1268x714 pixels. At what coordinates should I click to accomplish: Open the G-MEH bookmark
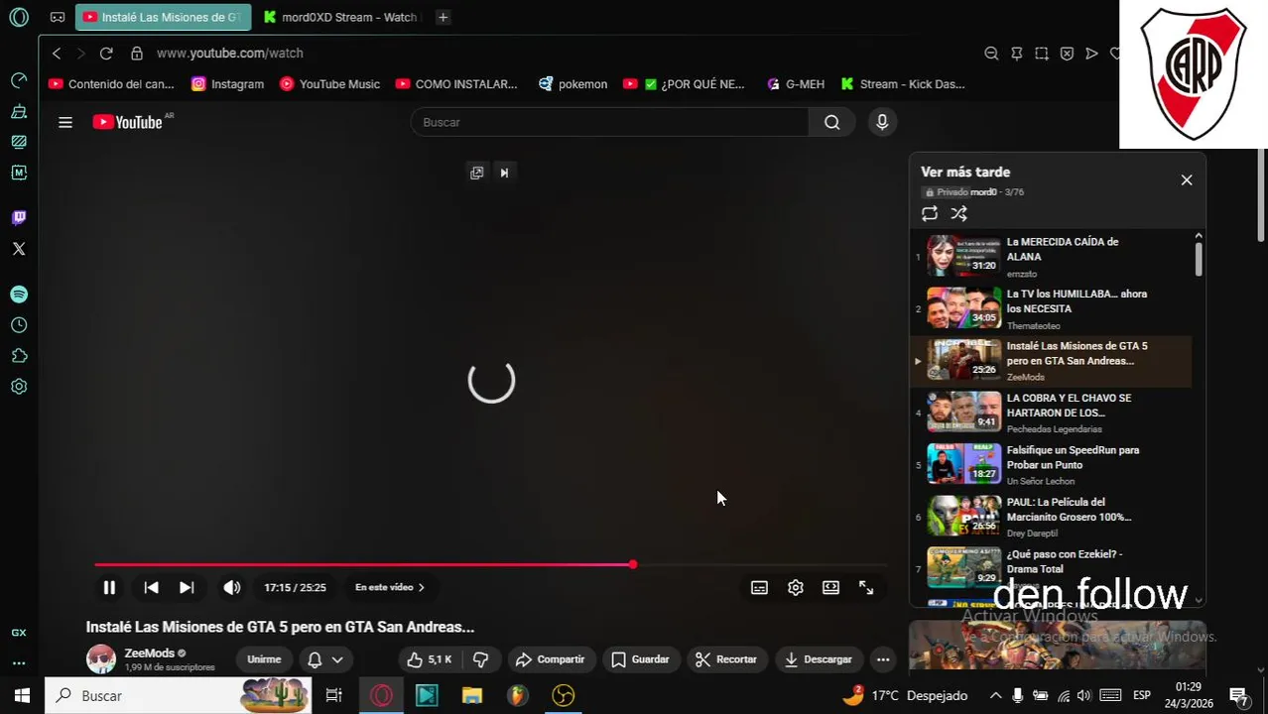click(796, 84)
